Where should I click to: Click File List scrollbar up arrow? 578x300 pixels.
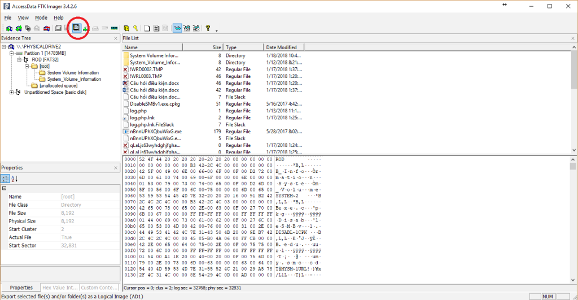click(574, 47)
